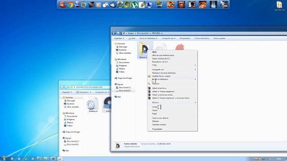
Task: Click Nueva carpeta toolbar button
Action: [219, 38]
